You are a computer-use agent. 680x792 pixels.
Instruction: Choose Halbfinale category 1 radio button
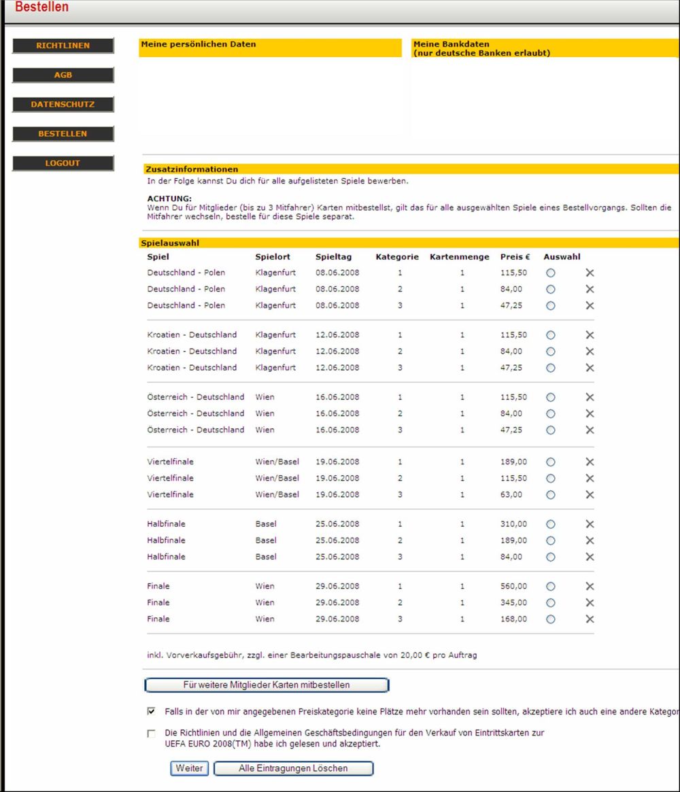pyautogui.click(x=551, y=524)
